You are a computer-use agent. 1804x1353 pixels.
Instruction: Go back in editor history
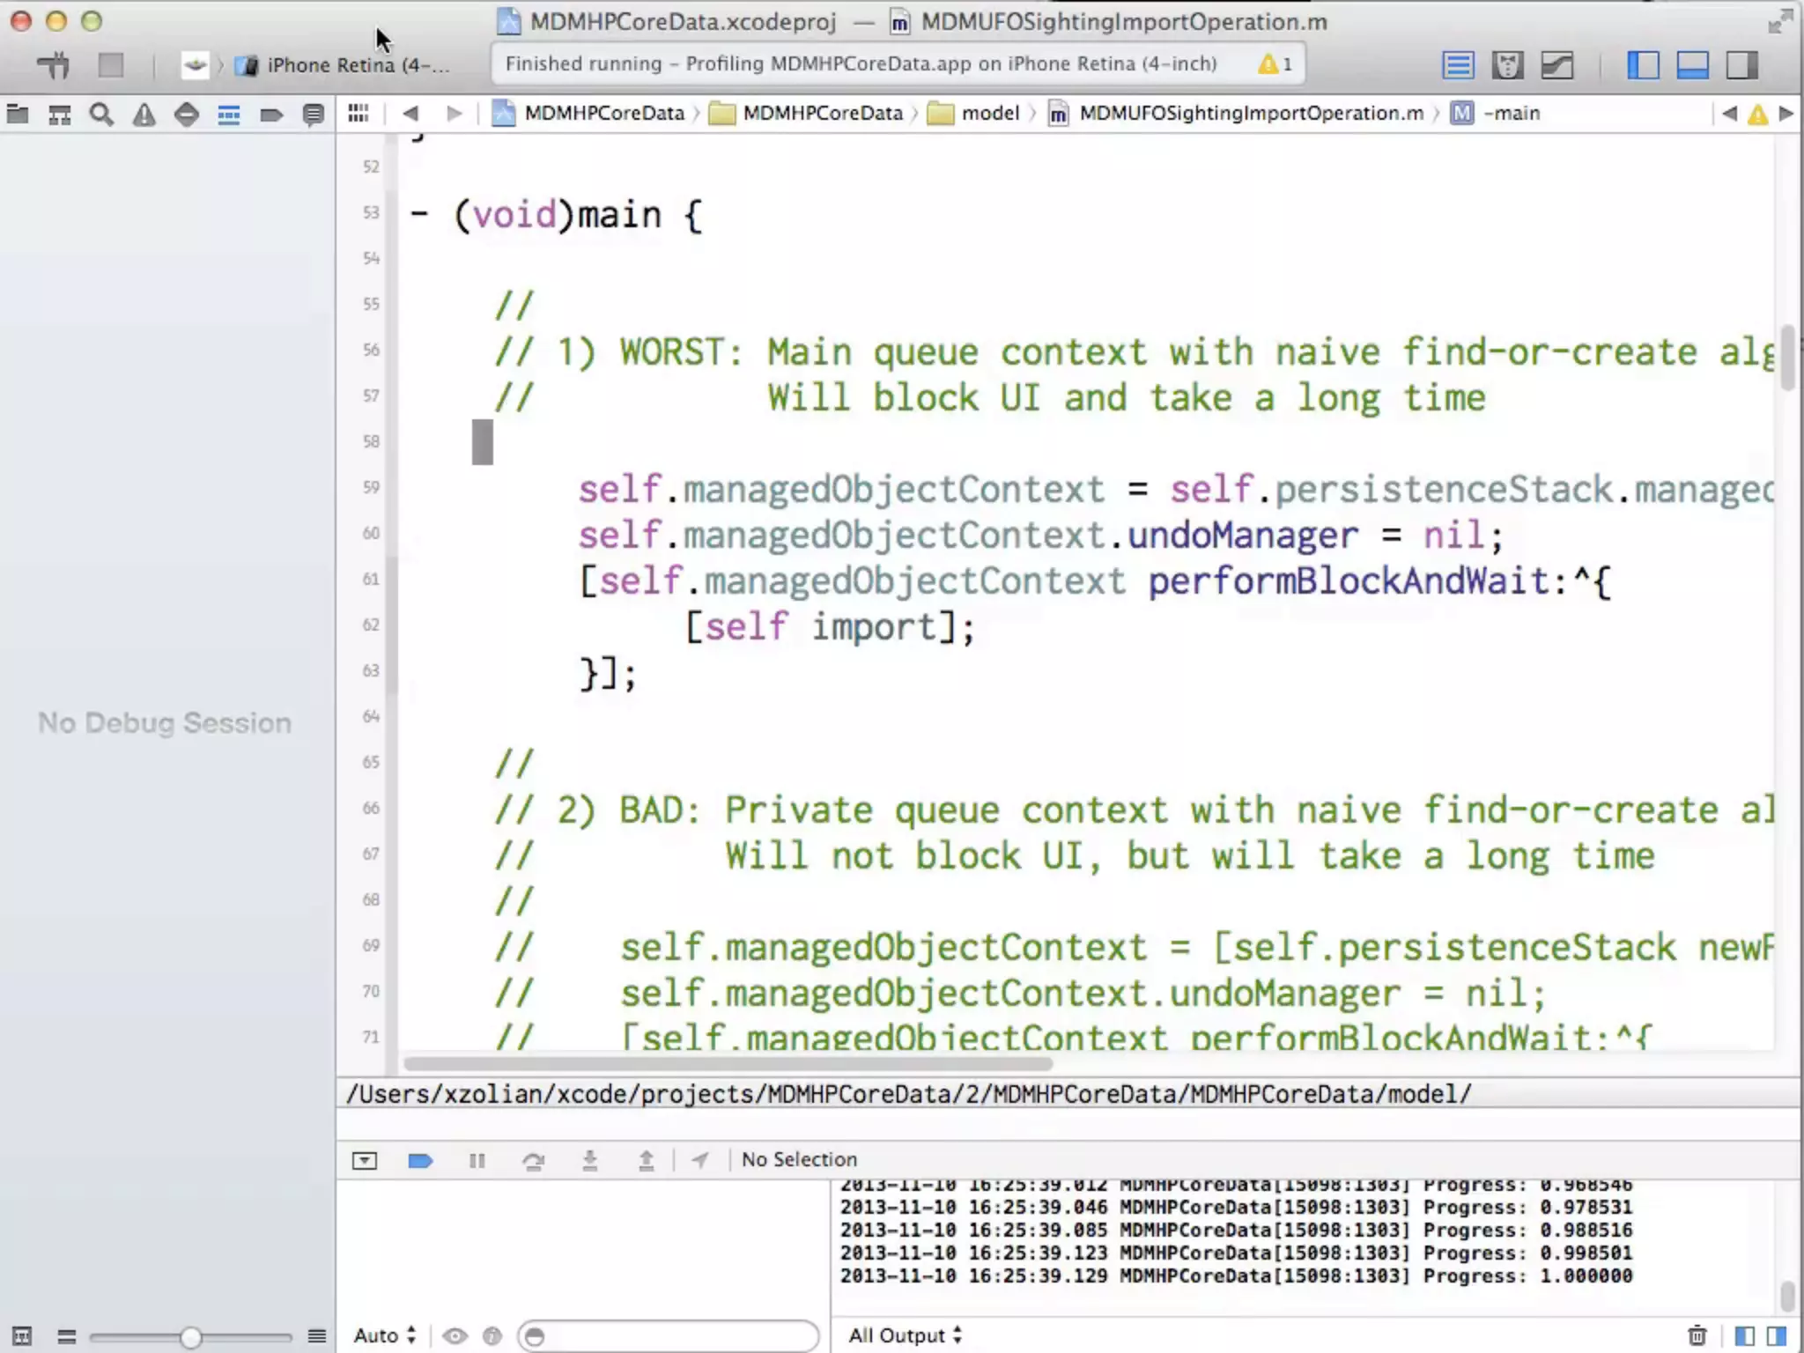410,114
